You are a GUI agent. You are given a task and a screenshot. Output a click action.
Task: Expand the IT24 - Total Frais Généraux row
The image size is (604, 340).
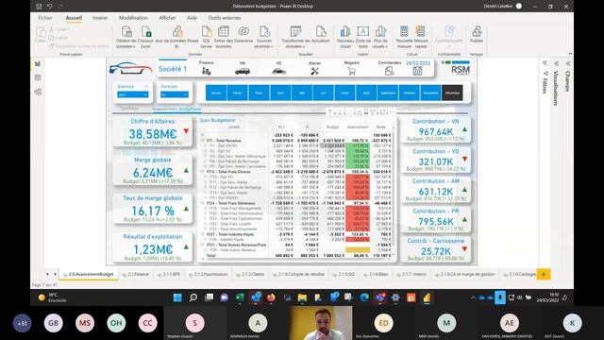(x=202, y=203)
